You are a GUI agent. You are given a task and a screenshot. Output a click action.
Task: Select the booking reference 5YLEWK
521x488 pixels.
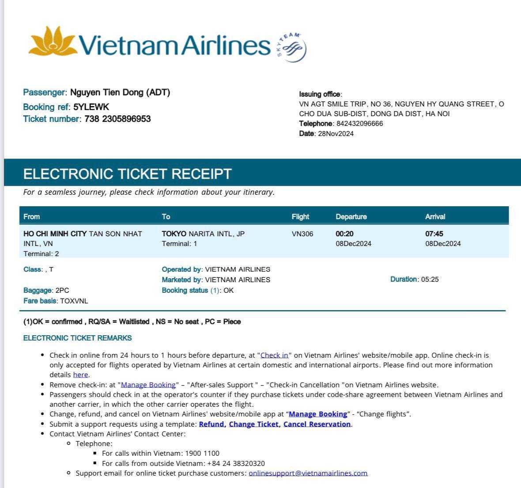pos(91,107)
